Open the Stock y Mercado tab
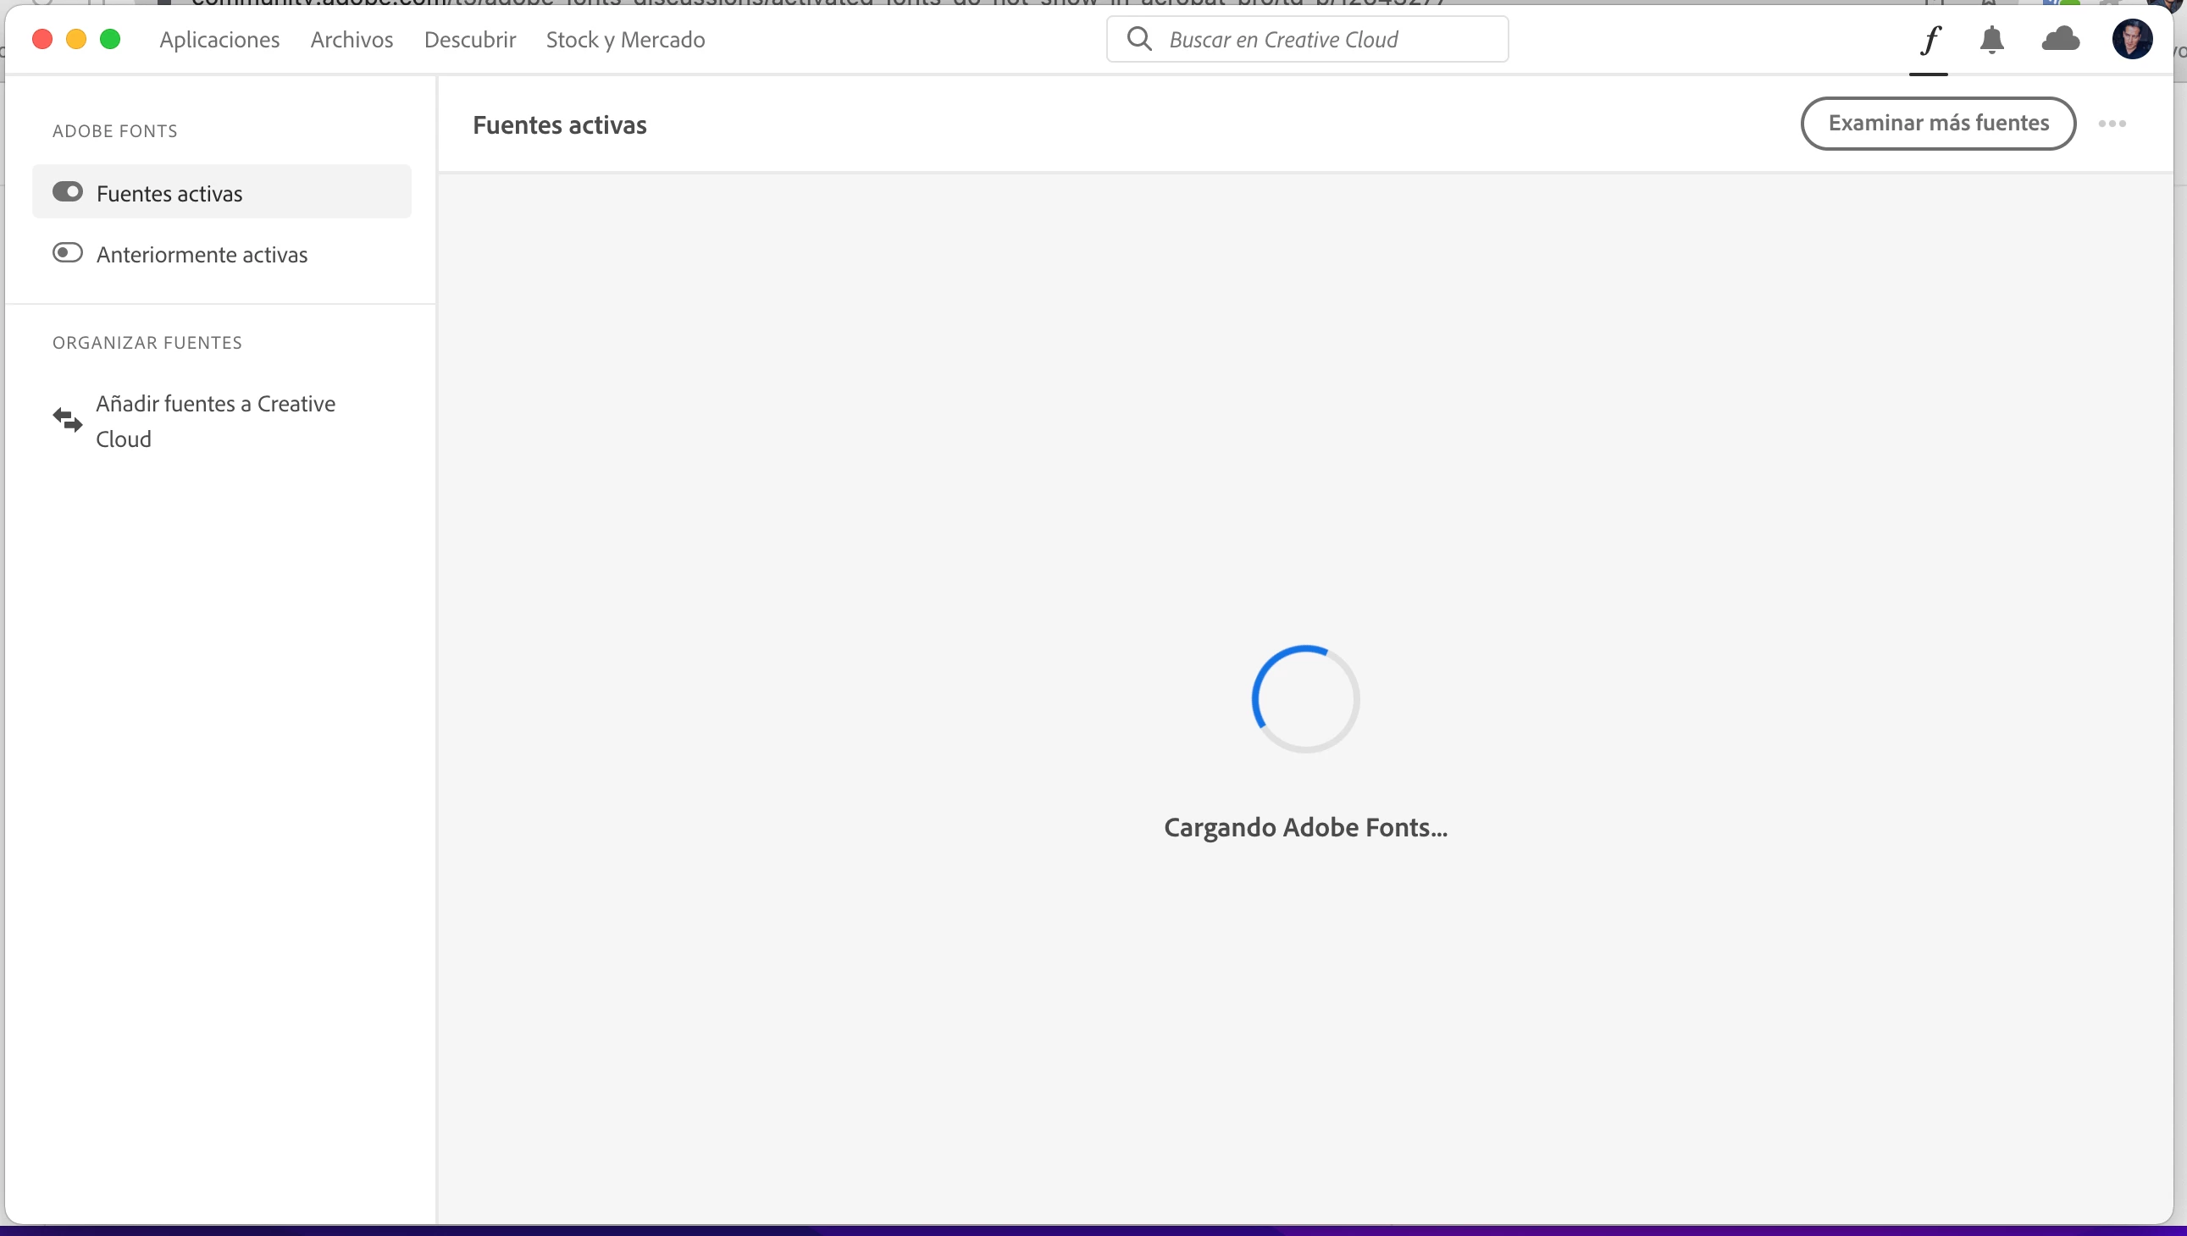Image resolution: width=2187 pixels, height=1236 pixels. (x=625, y=40)
